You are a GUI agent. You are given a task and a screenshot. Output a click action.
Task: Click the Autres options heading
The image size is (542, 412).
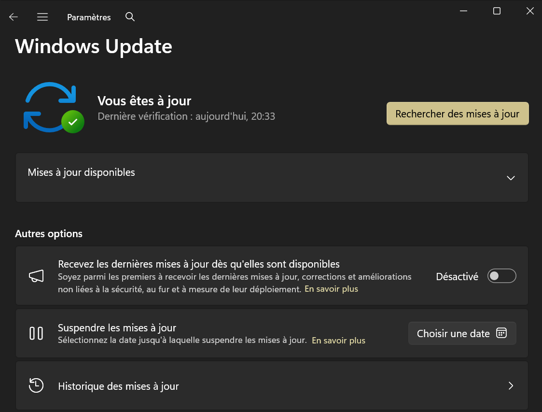coord(49,233)
